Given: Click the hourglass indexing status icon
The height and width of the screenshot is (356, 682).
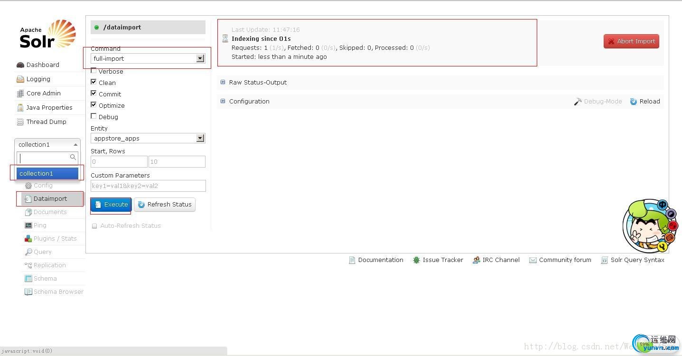Looking at the screenshot, I should point(225,38).
